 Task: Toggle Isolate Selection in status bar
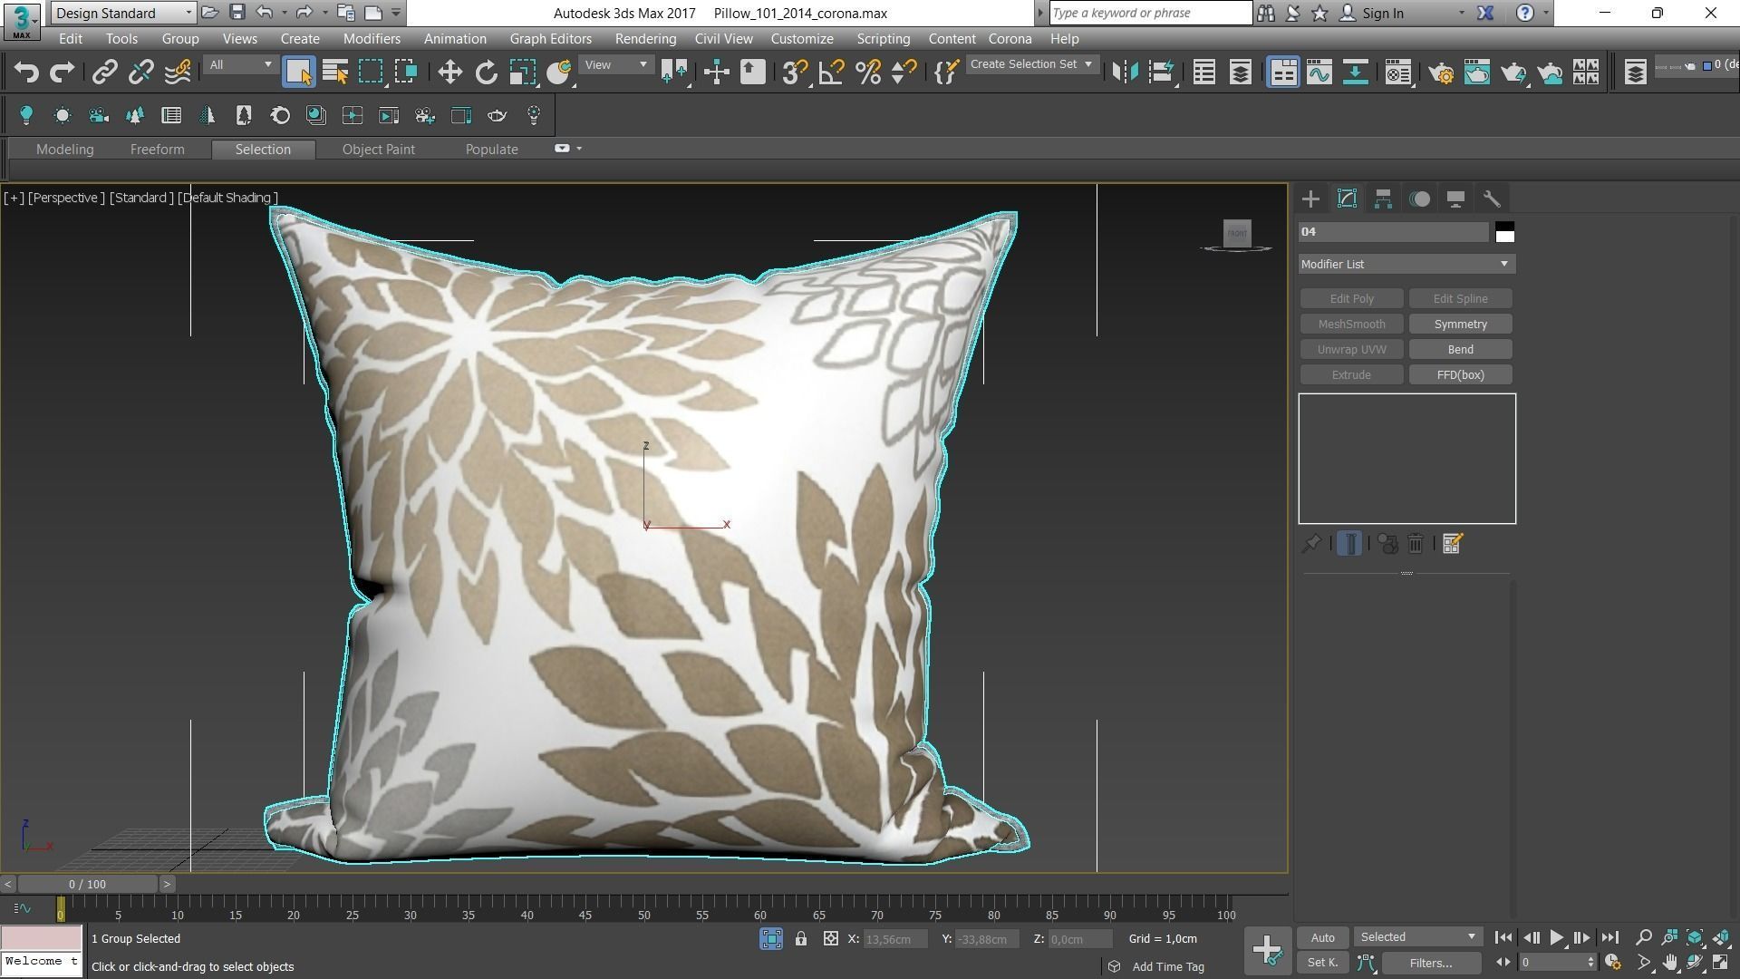[771, 939]
